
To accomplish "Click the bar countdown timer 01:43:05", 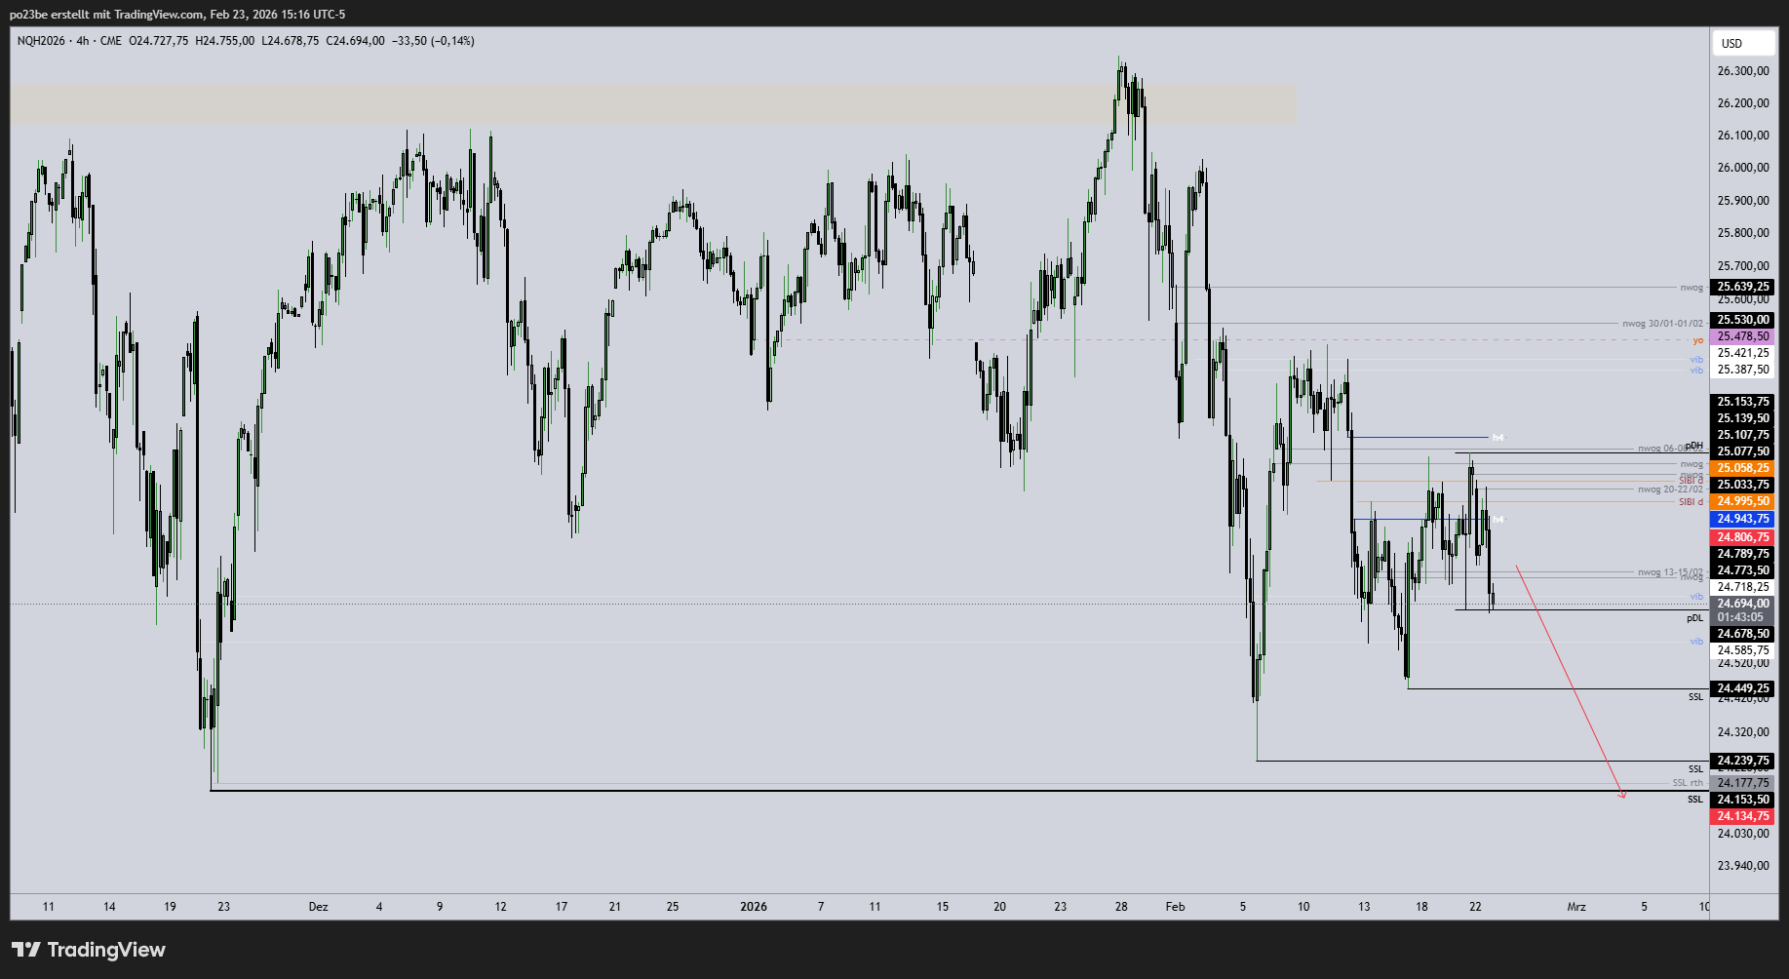I will click(x=1744, y=617).
